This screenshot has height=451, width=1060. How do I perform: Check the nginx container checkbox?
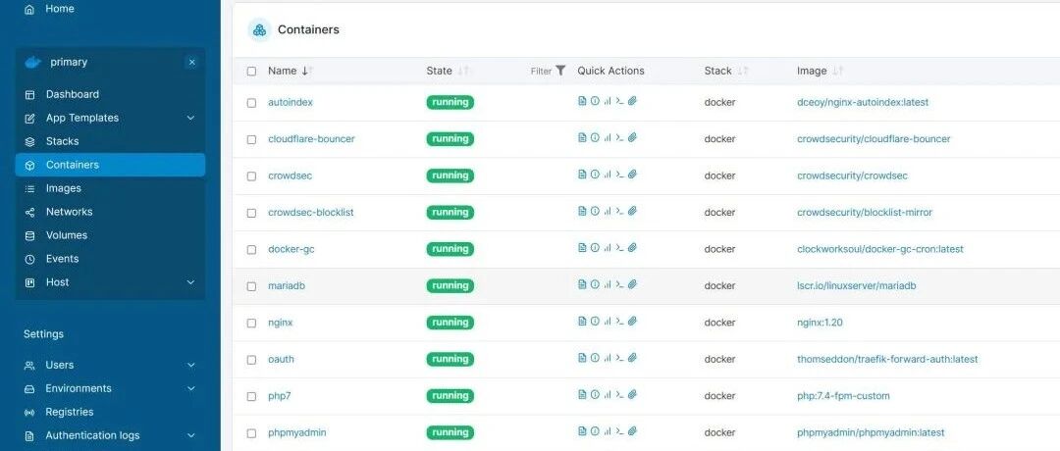(251, 323)
